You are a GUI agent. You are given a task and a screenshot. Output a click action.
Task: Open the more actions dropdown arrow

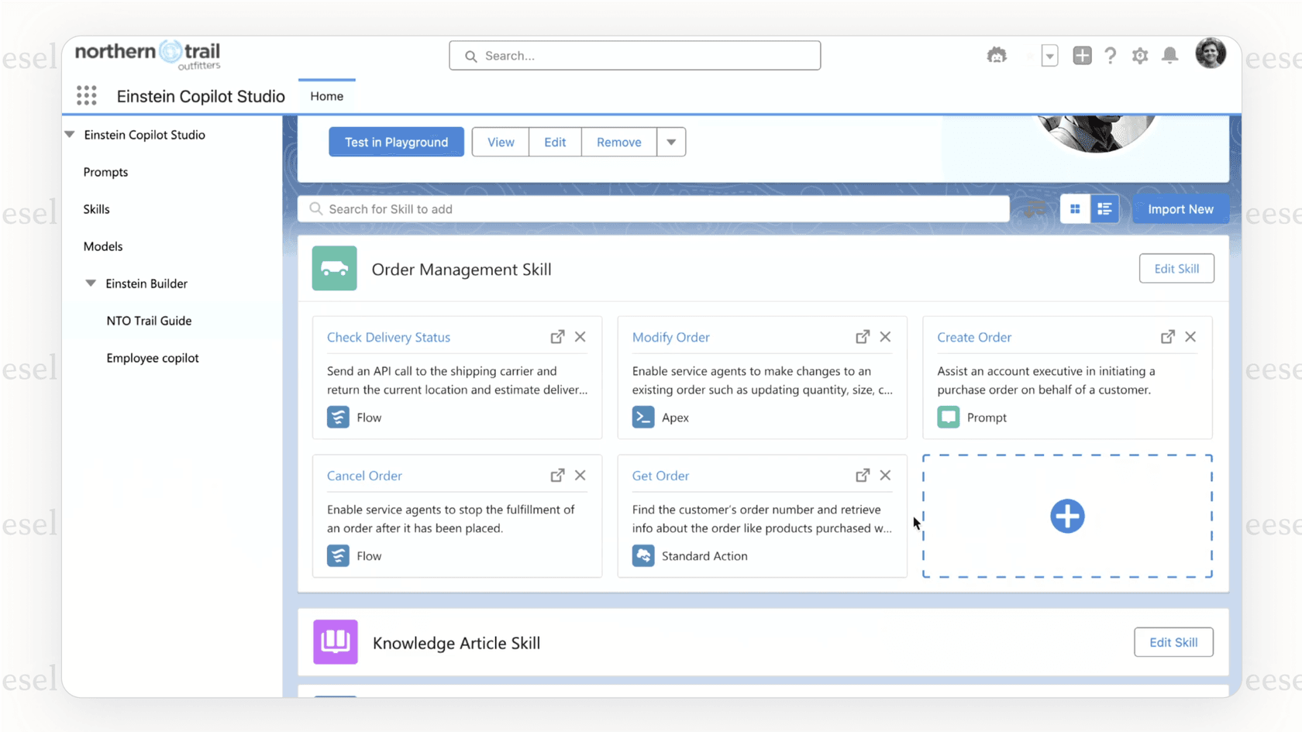click(671, 142)
